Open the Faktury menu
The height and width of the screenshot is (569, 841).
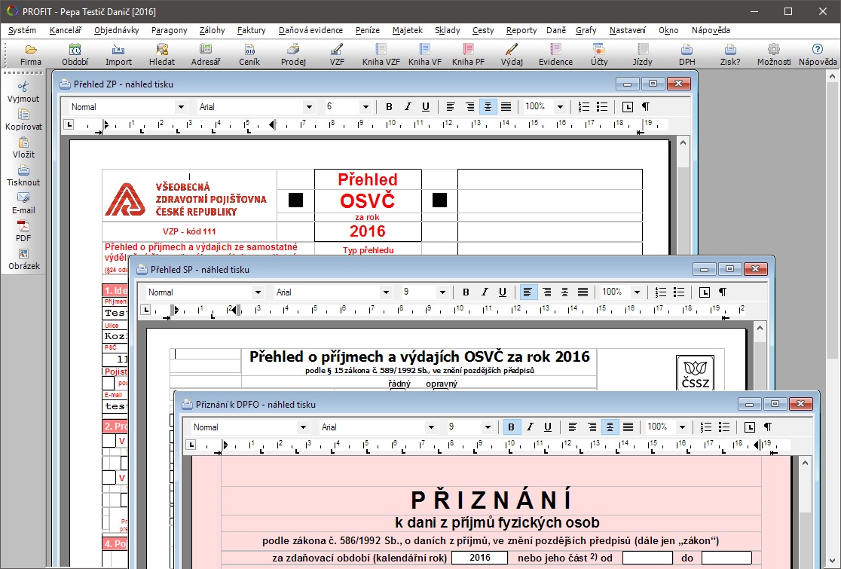point(251,30)
